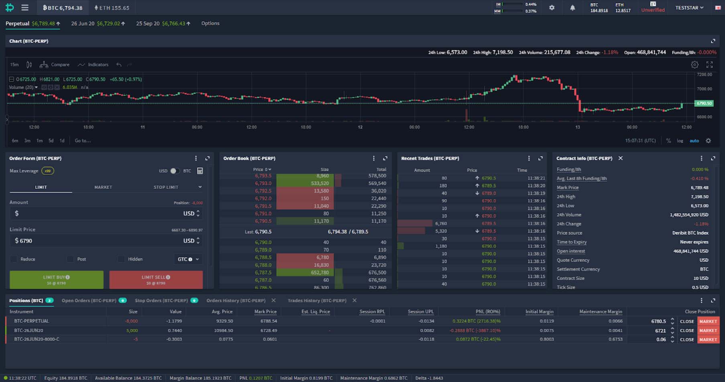
Task: Open Order Book options menu
Action: point(374,158)
